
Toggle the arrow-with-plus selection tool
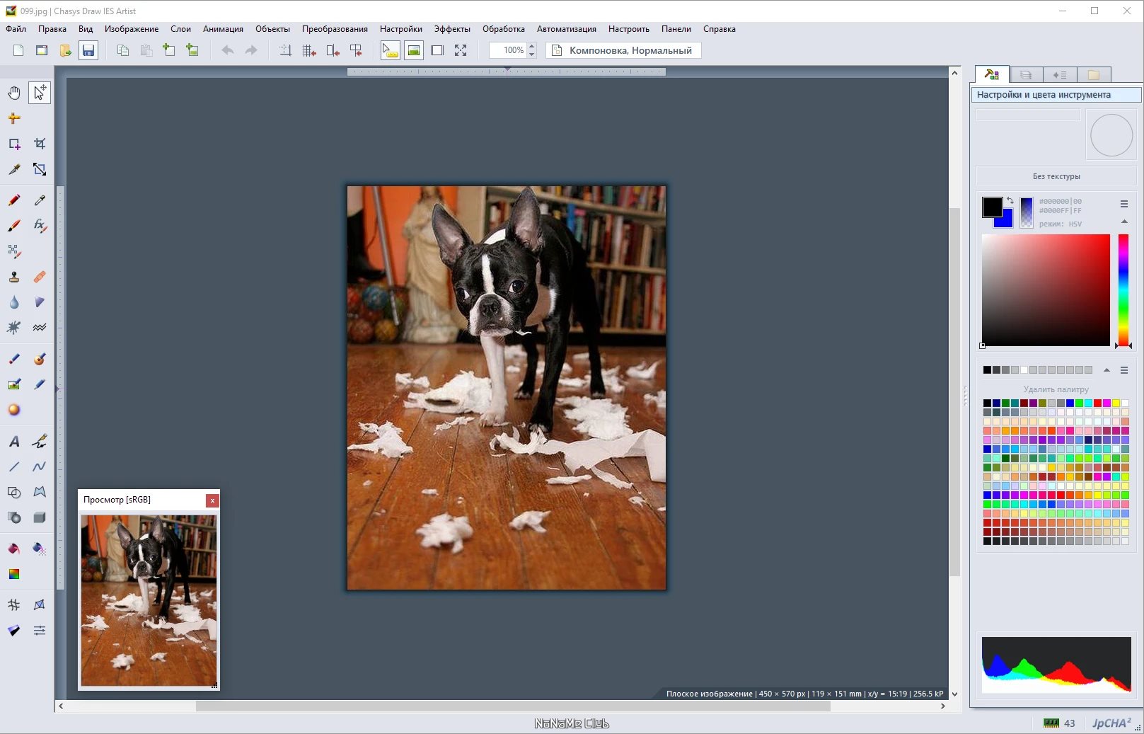[x=40, y=93]
